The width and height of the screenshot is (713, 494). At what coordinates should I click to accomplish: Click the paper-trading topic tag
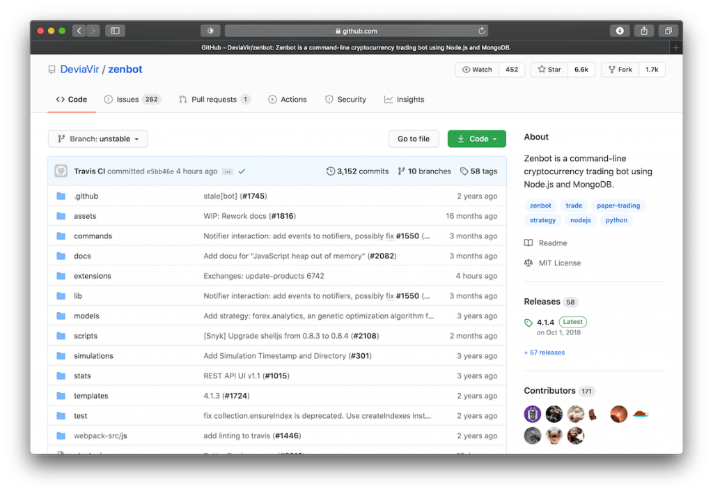click(618, 206)
